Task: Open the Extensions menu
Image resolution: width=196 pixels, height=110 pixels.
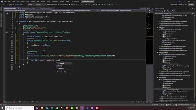Action: [55, 2]
